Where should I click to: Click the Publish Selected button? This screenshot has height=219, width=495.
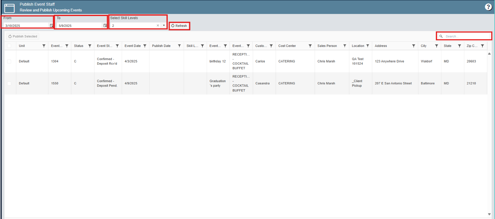tap(23, 36)
